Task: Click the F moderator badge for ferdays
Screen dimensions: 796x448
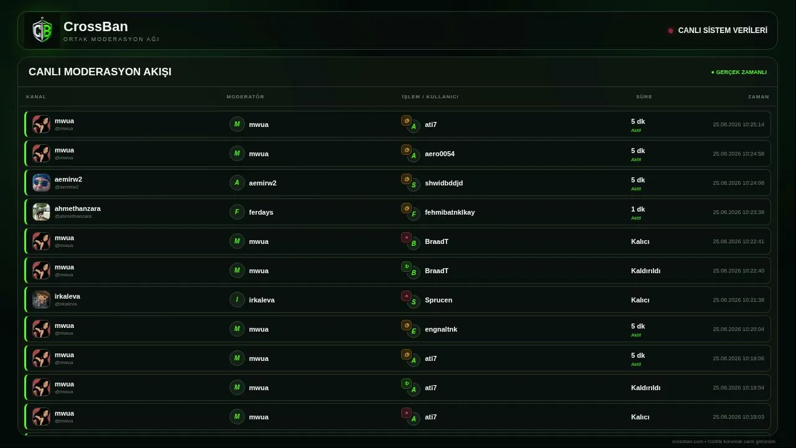Action: 237,212
